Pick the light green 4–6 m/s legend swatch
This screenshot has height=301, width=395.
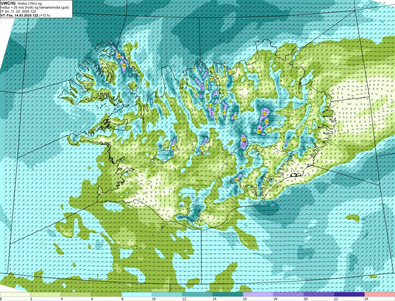pos(76,294)
